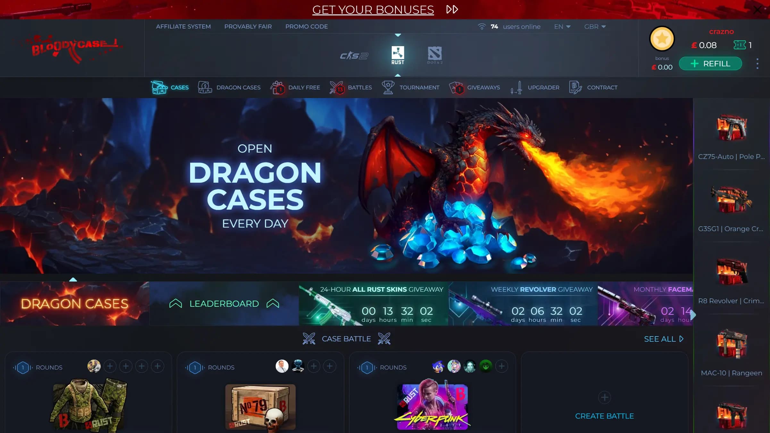Open Promo Code link
The image size is (770, 433).
[306, 27]
